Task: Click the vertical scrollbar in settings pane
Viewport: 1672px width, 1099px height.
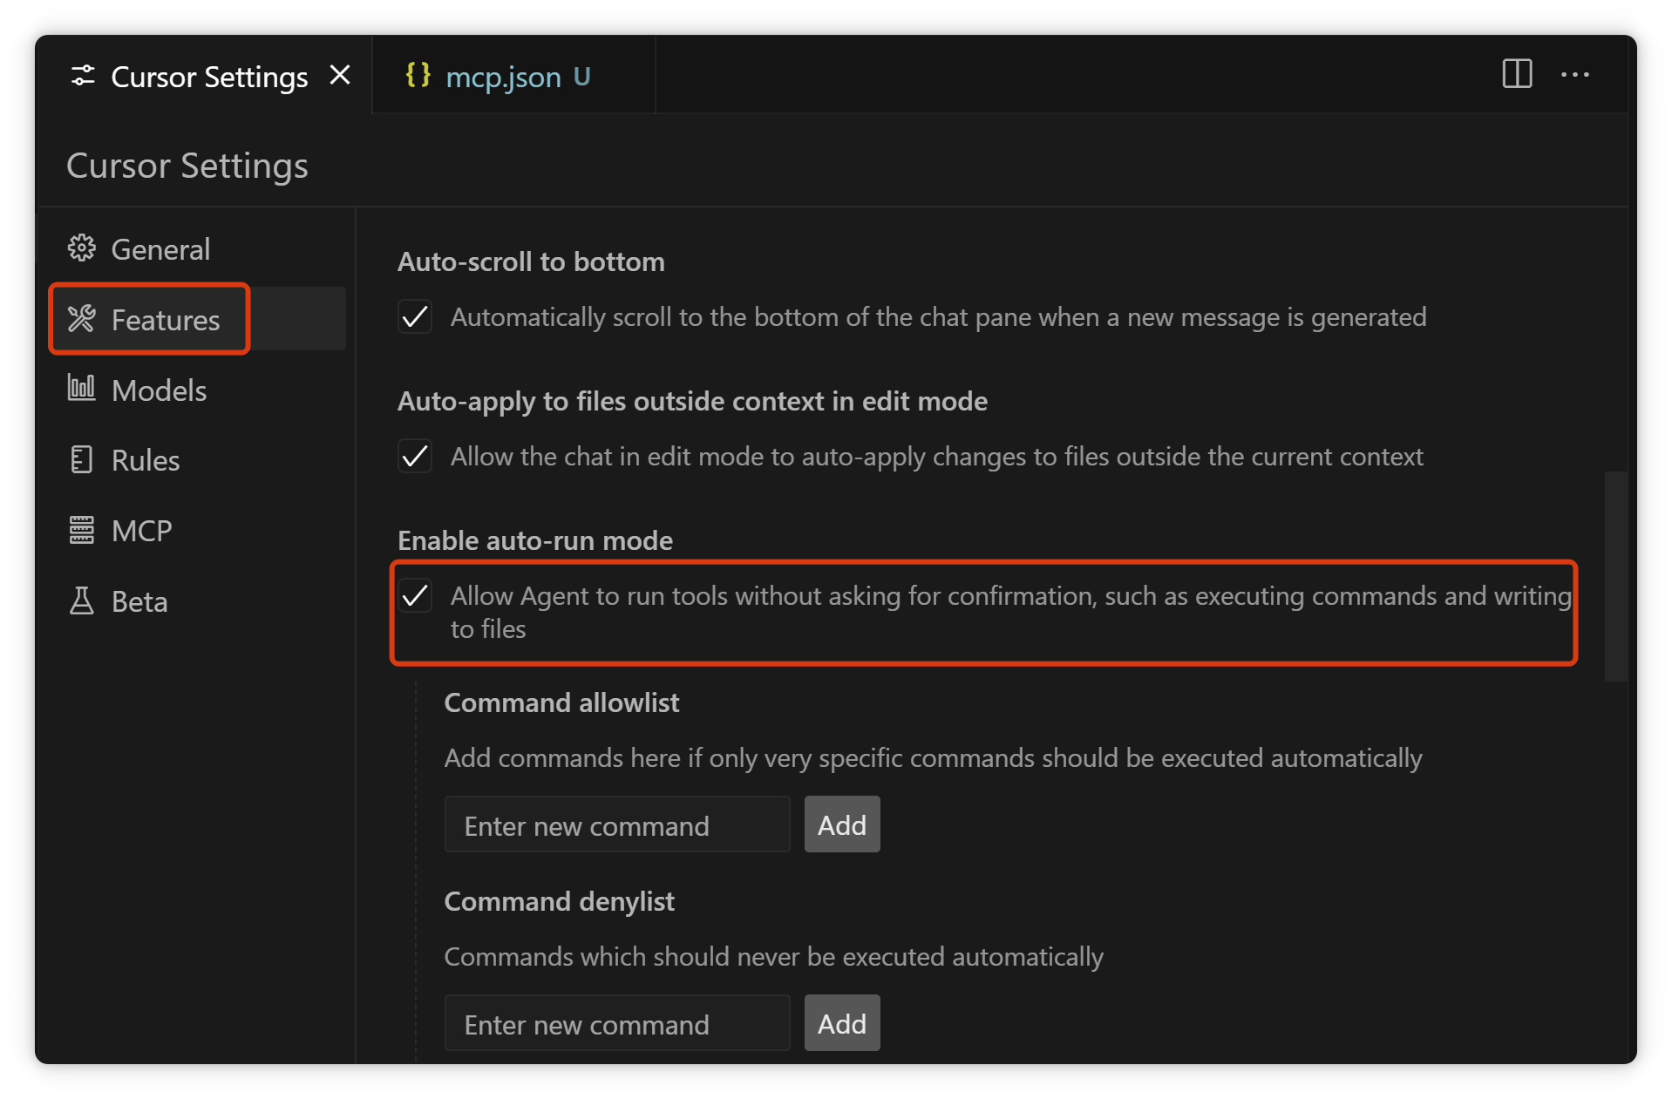Action: [1615, 576]
